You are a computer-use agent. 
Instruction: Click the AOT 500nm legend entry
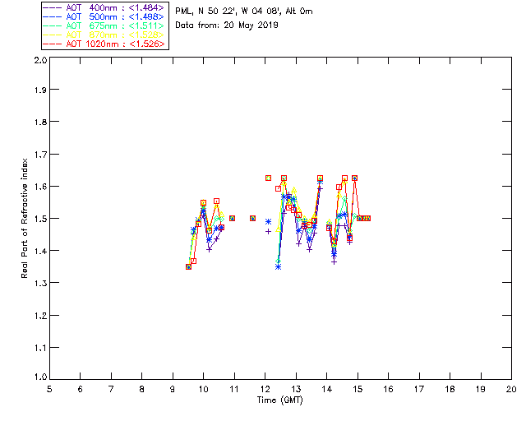104,16
